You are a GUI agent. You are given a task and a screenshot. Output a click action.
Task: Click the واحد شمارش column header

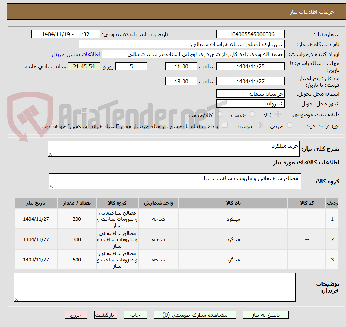(158, 203)
